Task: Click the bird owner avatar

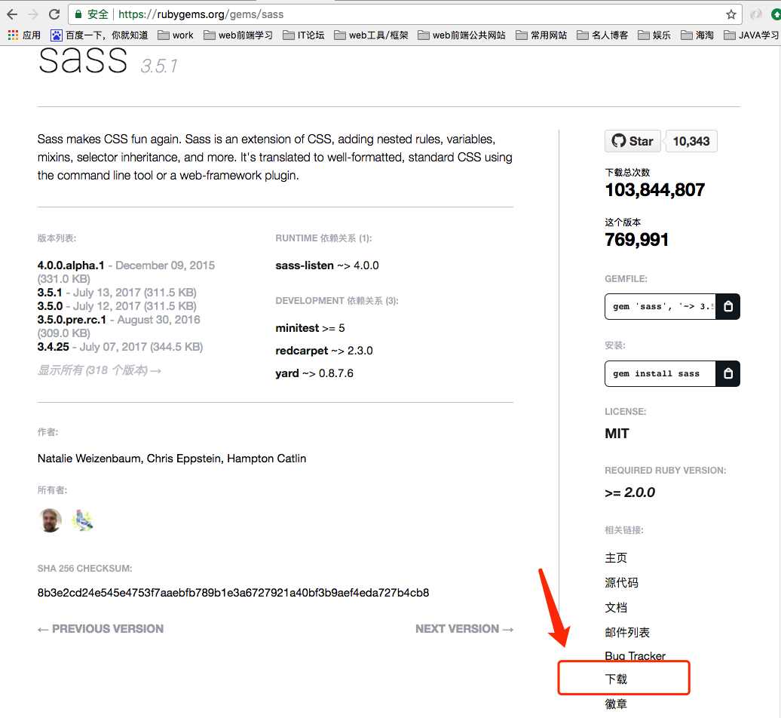Action: pyautogui.click(x=82, y=520)
